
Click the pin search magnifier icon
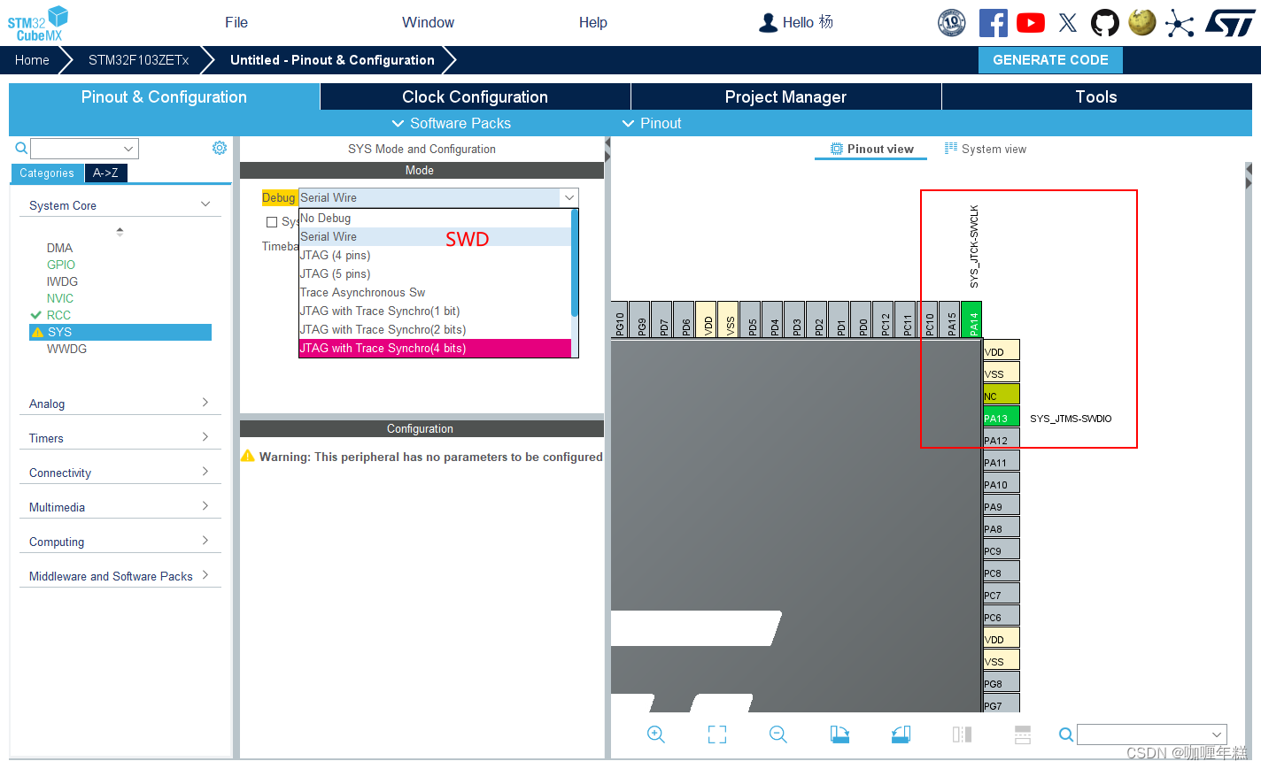click(1066, 734)
